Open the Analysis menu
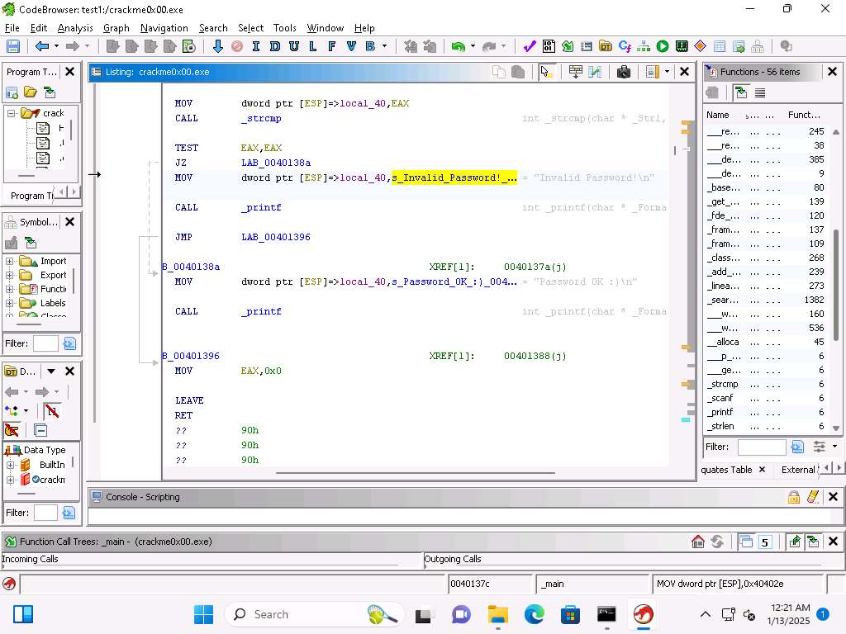Viewport: 846px width, 634px height. coord(75,28)
